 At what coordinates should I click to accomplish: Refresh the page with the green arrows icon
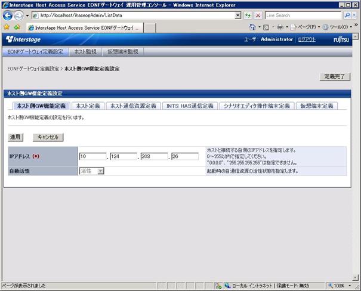click(x=248, y=16)
